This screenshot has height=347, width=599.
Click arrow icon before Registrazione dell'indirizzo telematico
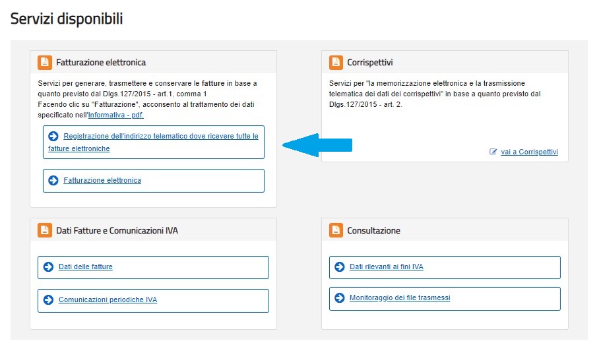click(x=53, y=136)
